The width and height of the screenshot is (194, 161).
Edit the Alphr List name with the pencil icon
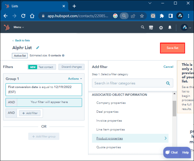coord(38,48)
